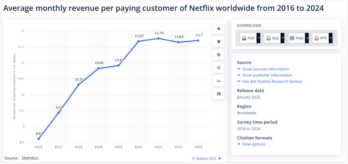Click the © Statista 2025 link
Screen dimensions: 348x164
click(x=204, y=158)
